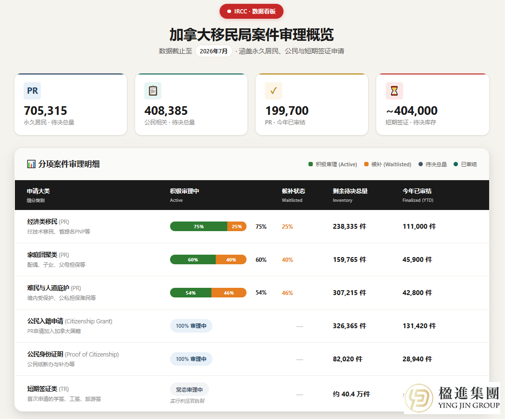The height and width of the screenshot is (419, 505).
Task: Click the 705,315 permanent resident total
Action: click(x=46, y=111)
